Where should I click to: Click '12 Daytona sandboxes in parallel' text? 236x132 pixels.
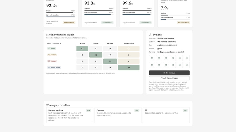(x=171, y=52)
